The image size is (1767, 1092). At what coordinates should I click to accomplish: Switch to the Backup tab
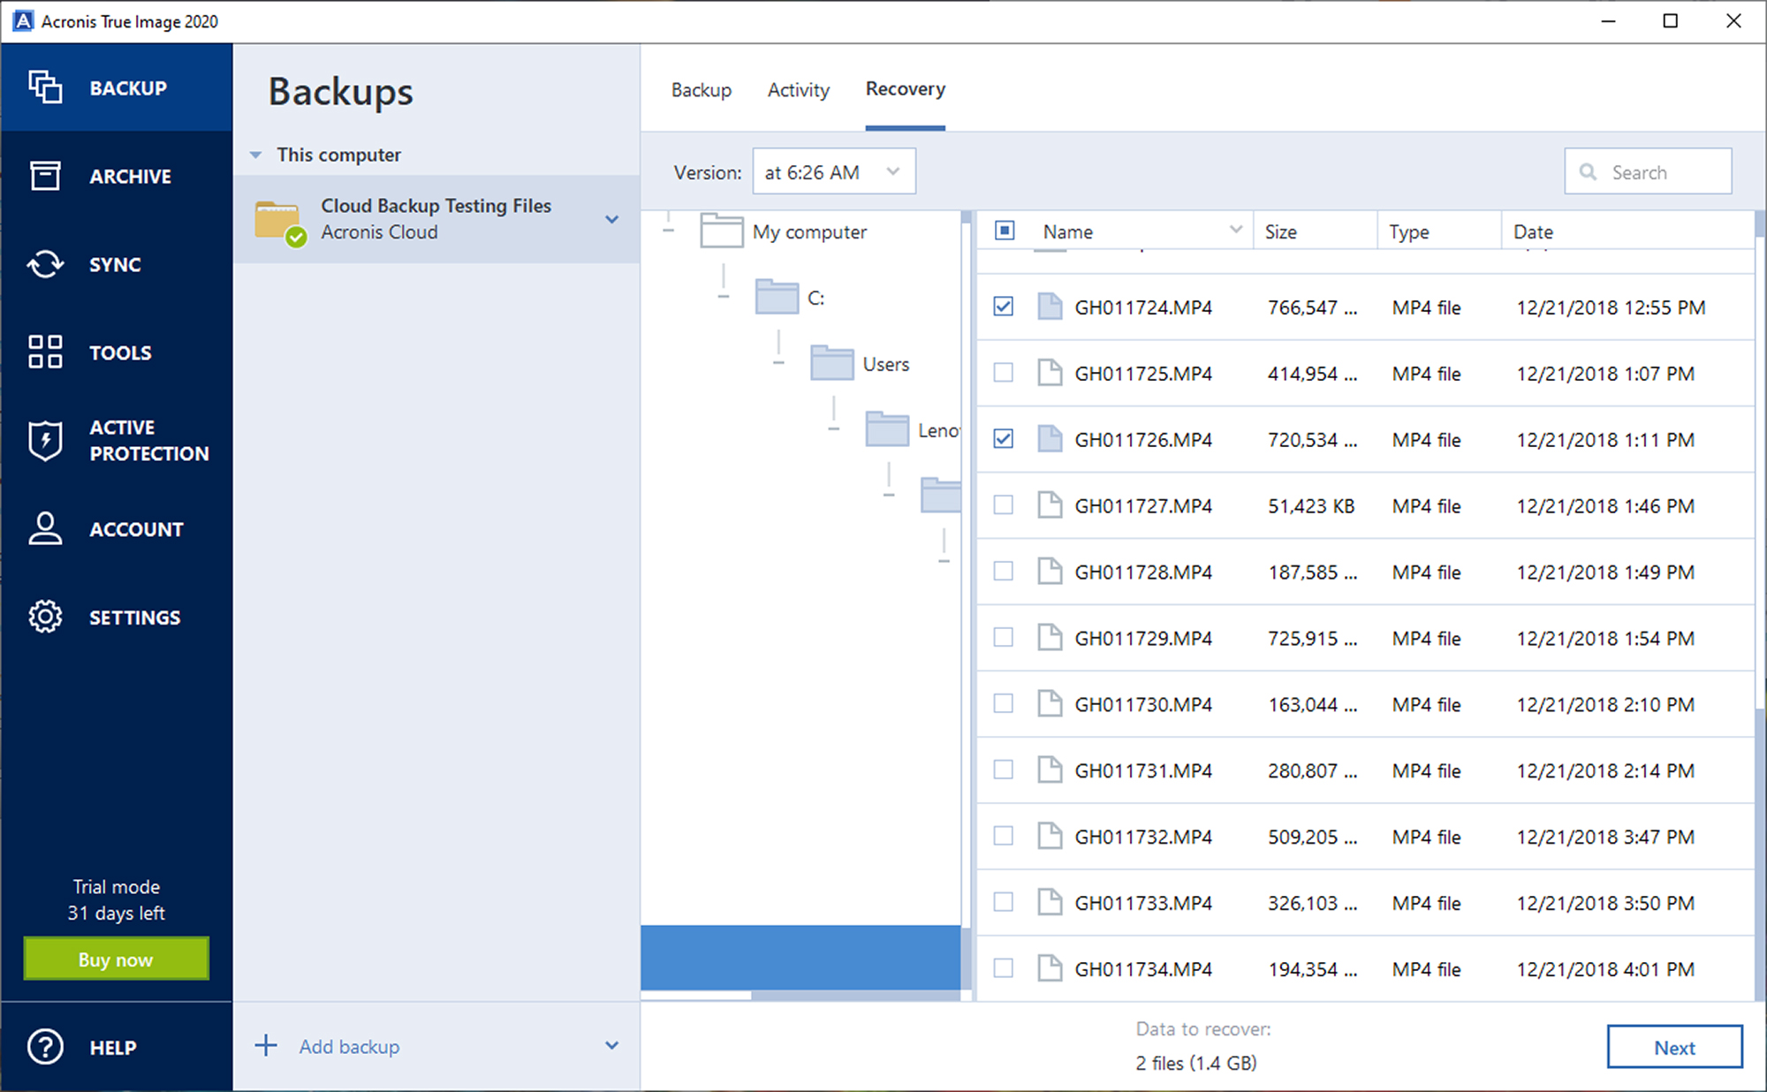701,90
